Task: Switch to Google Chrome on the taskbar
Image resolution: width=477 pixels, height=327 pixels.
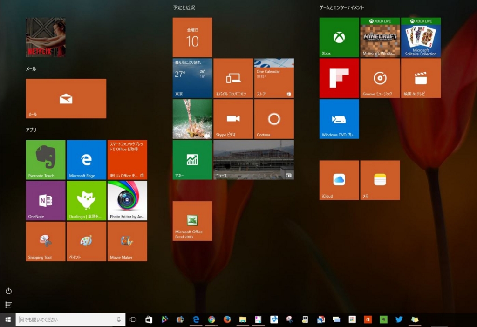Action: 211,320
